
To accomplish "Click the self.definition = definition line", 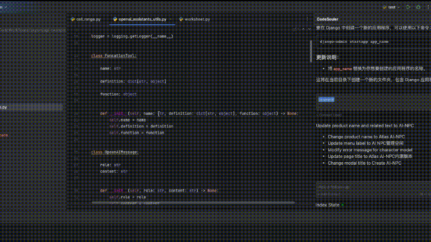I will [141, 126].
